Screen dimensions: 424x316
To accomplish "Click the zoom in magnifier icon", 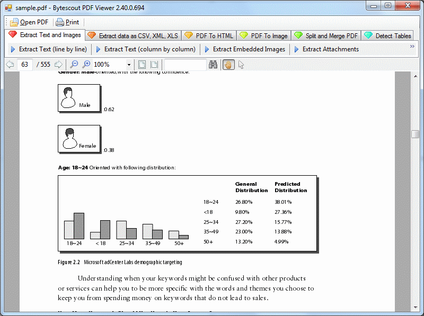I will 86,65.
